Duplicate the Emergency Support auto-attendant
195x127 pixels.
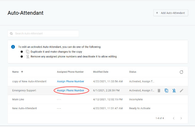166,90
